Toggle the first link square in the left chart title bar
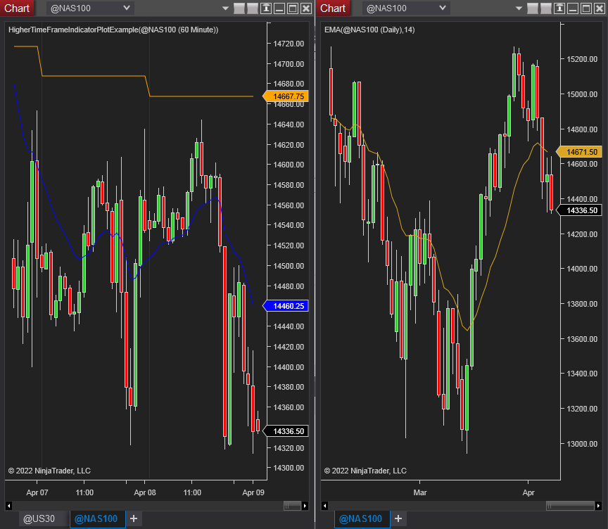 coord(239,8)
